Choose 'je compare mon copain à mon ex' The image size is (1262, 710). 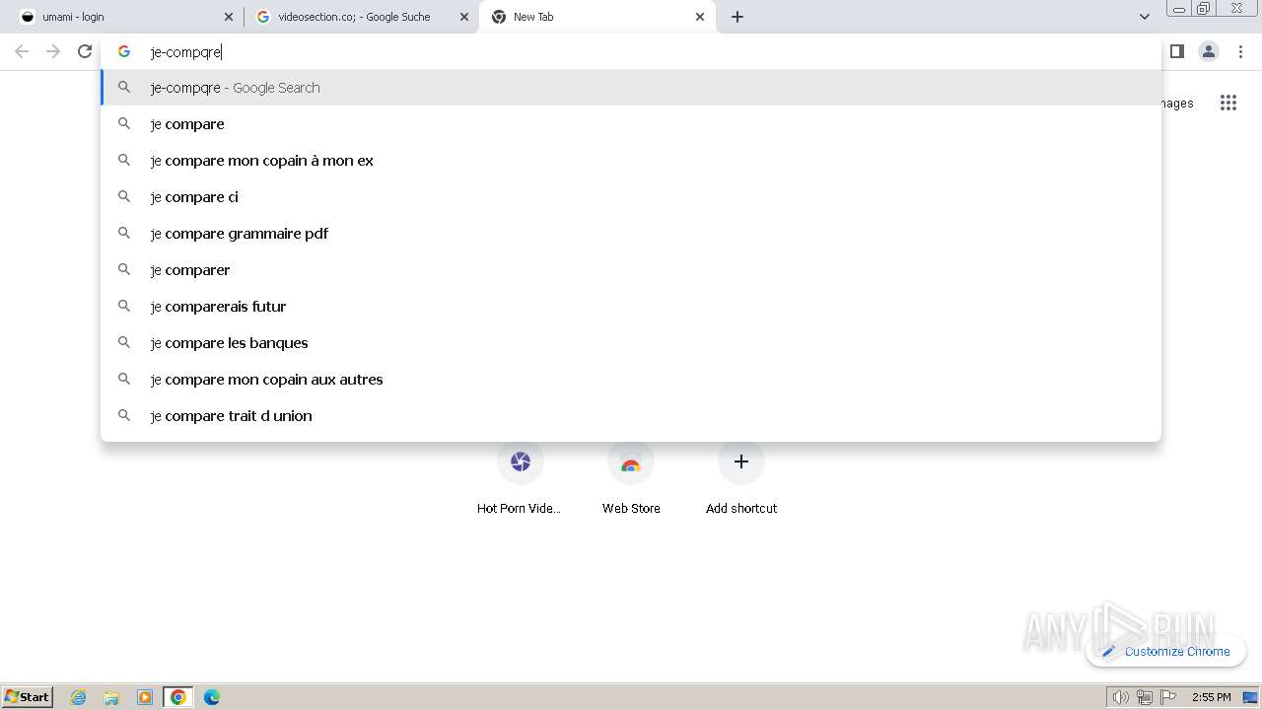pos(631,161)
